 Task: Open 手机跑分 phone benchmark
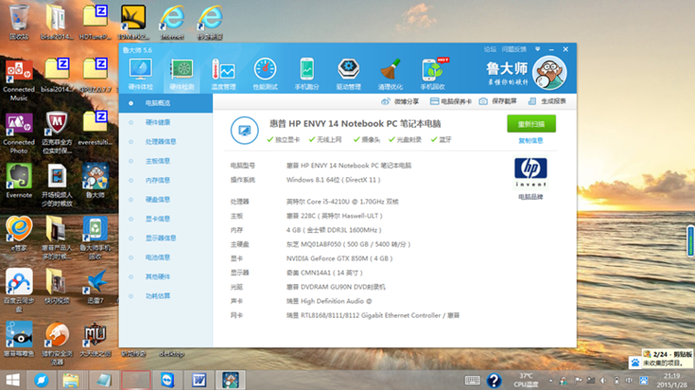coord(306,74)
